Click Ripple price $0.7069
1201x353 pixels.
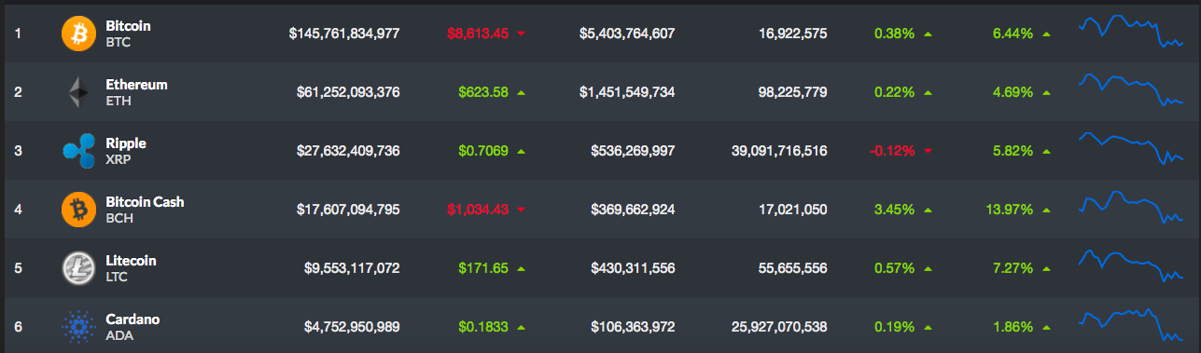click(x=483, y=151)
